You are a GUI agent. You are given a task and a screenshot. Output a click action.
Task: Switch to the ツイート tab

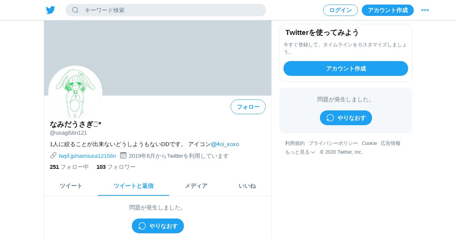[71, 186]
